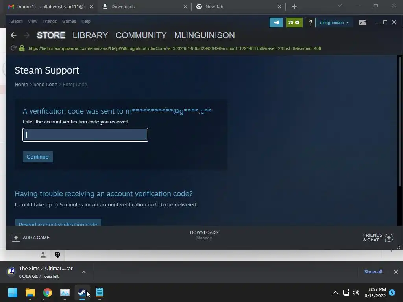The width and height of the screenshot is (403, 302).
Task: Close the Chrome downloads bar
Action: click(x=396, y=272)
